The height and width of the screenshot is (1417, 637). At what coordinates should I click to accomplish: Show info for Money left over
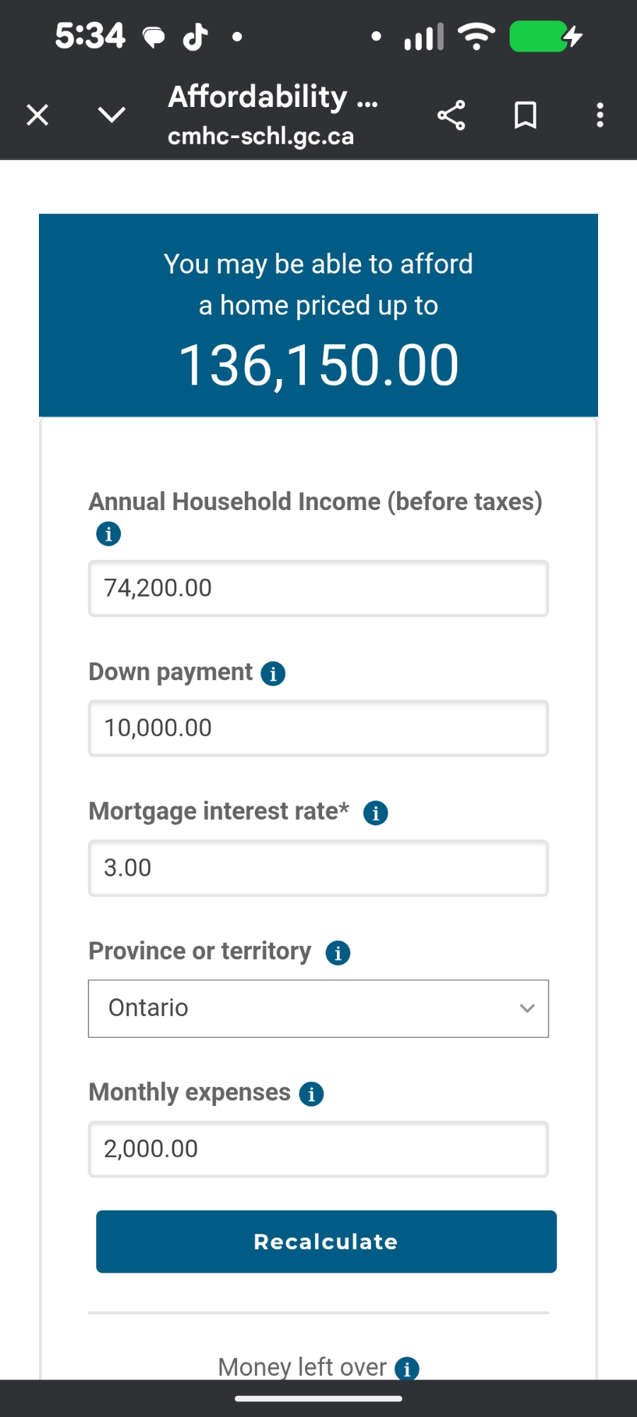407,1368
